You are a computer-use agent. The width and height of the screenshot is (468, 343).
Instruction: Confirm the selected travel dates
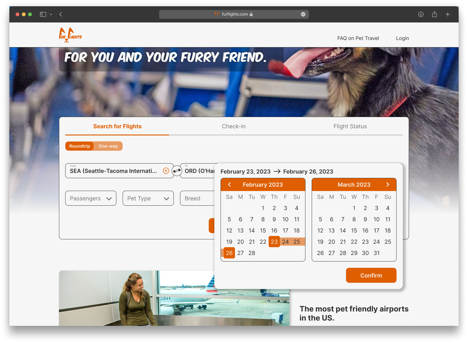(371, 275)
